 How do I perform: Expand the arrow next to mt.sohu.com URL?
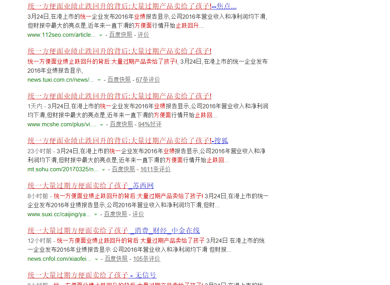(x=103, y=170)
